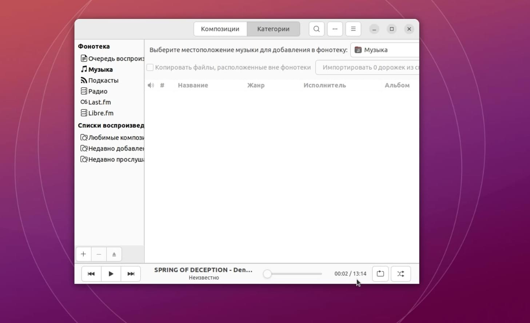Viewport: 530px width, 323px height.
Task: Open Любимые композиции playlist
Action: [x=109, y=137]
